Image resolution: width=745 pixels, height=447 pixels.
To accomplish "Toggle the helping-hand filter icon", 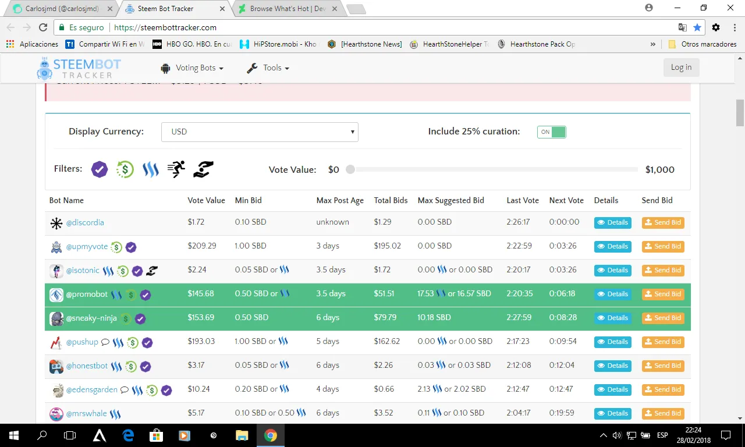I will coord(203,169).
